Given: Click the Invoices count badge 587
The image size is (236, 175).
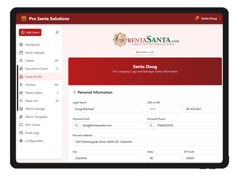Looking at the screenshot, I should click(56, 85).
